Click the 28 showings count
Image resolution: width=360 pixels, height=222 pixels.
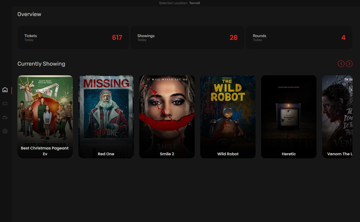233,38
